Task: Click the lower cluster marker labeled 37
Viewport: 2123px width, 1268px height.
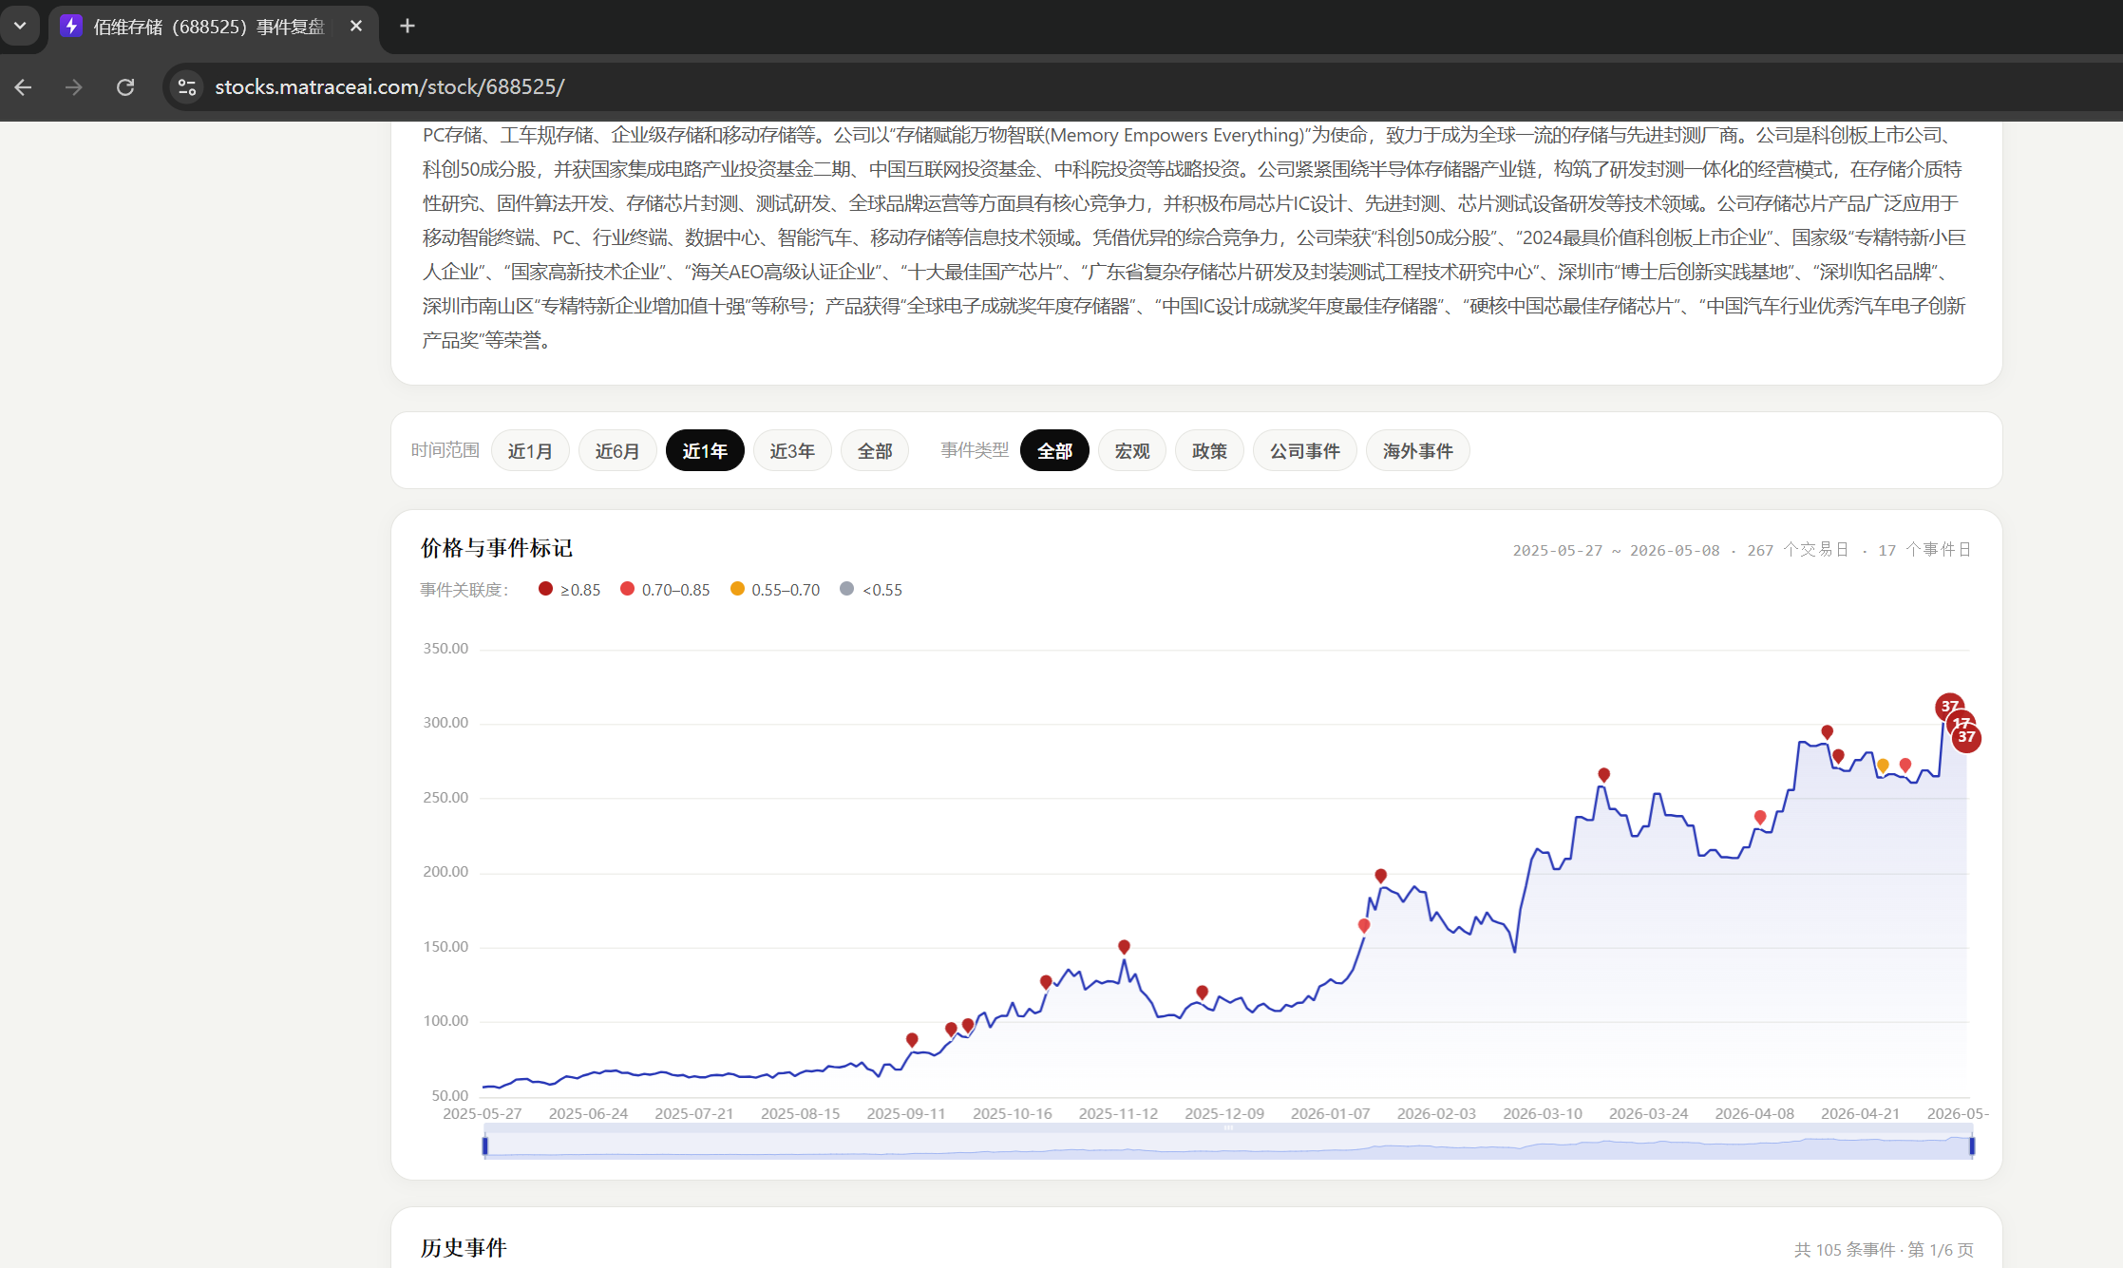Action: click(x=1966, y=737)
